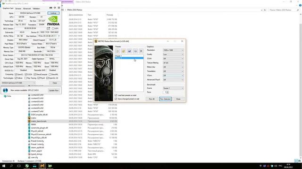Click the Run Selected button
Viewport: 302px width, 169px height.
(165, 99)
